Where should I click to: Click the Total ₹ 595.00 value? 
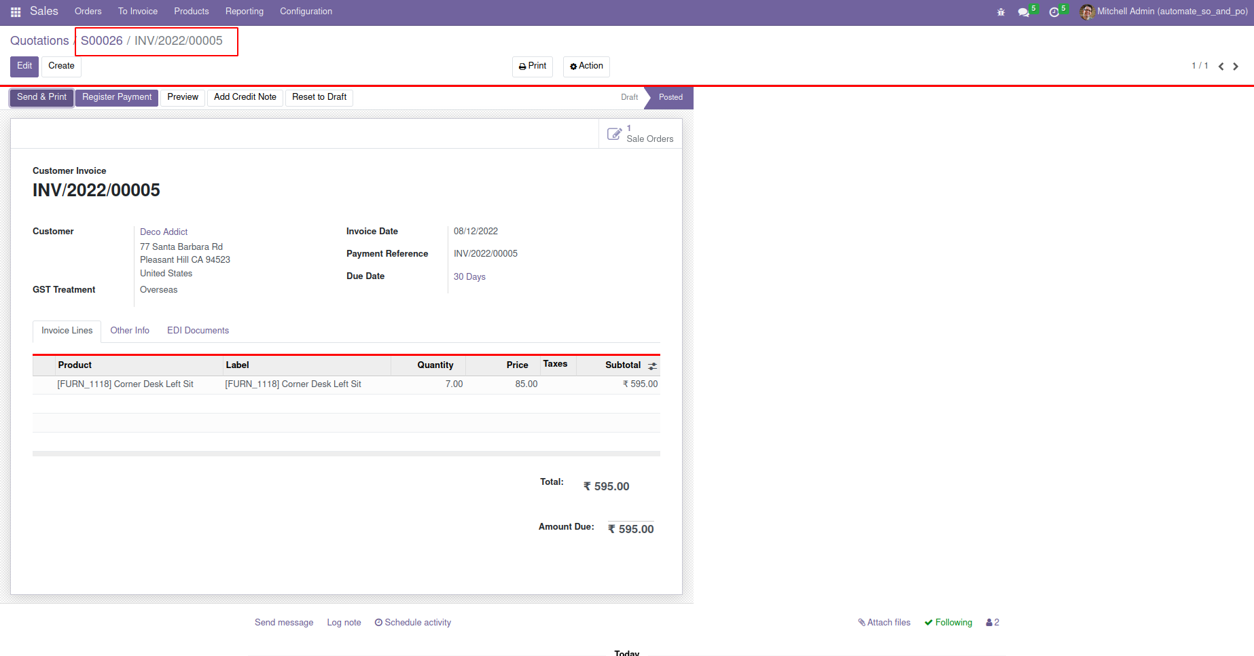tap(606, 487)
